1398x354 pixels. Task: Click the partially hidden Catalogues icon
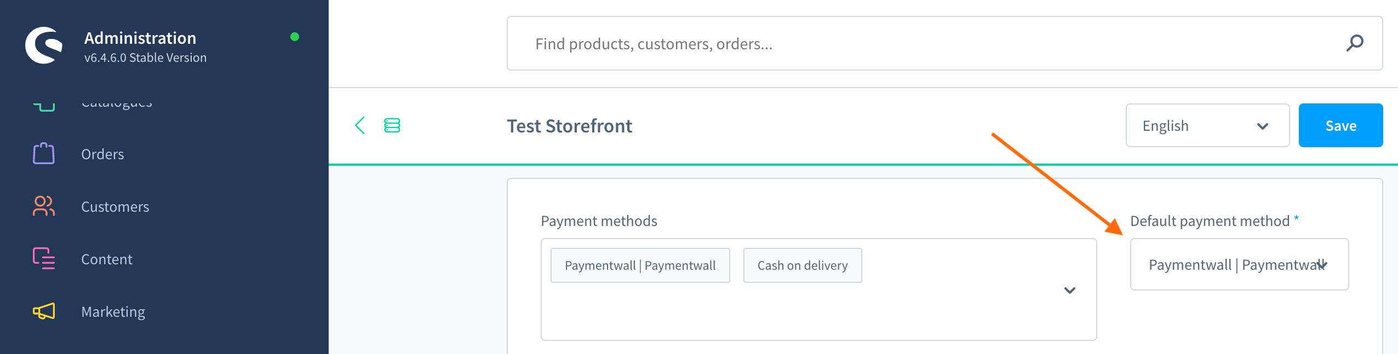click(x=44, y=106)
